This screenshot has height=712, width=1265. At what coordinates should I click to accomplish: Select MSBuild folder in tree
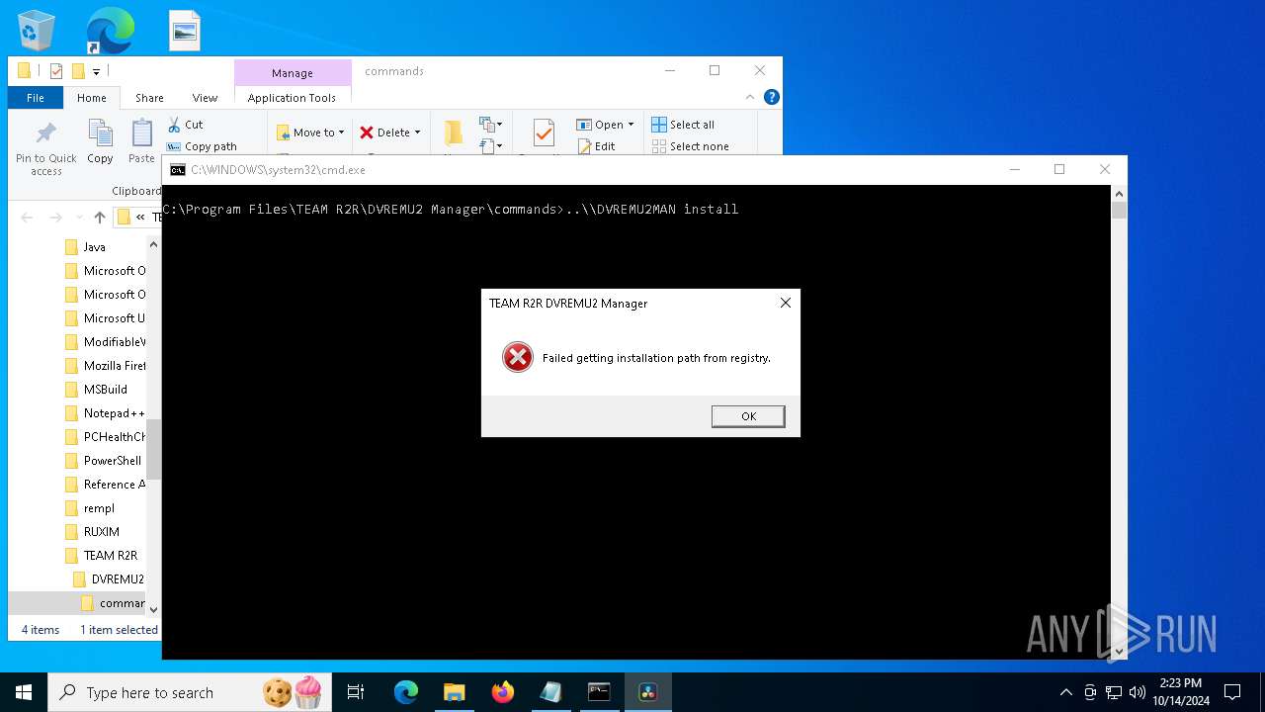(x=96, y=390)
